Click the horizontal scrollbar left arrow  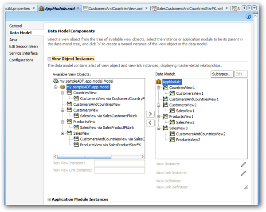click(55, 156)
